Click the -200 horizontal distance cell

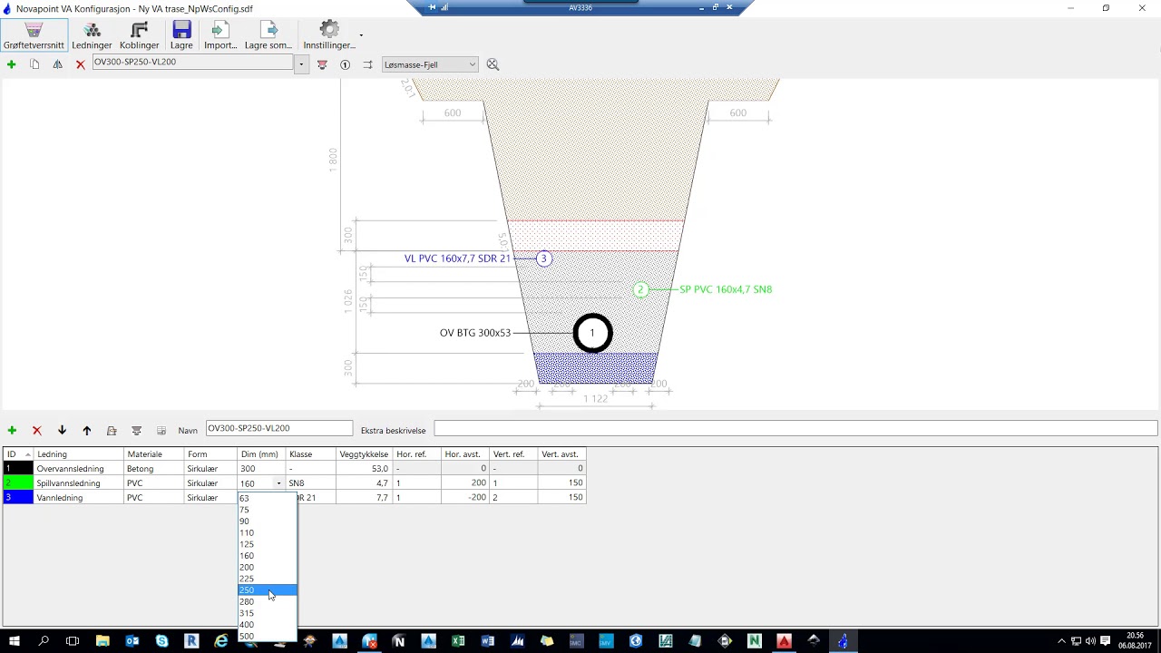click(x=465, y=498)
